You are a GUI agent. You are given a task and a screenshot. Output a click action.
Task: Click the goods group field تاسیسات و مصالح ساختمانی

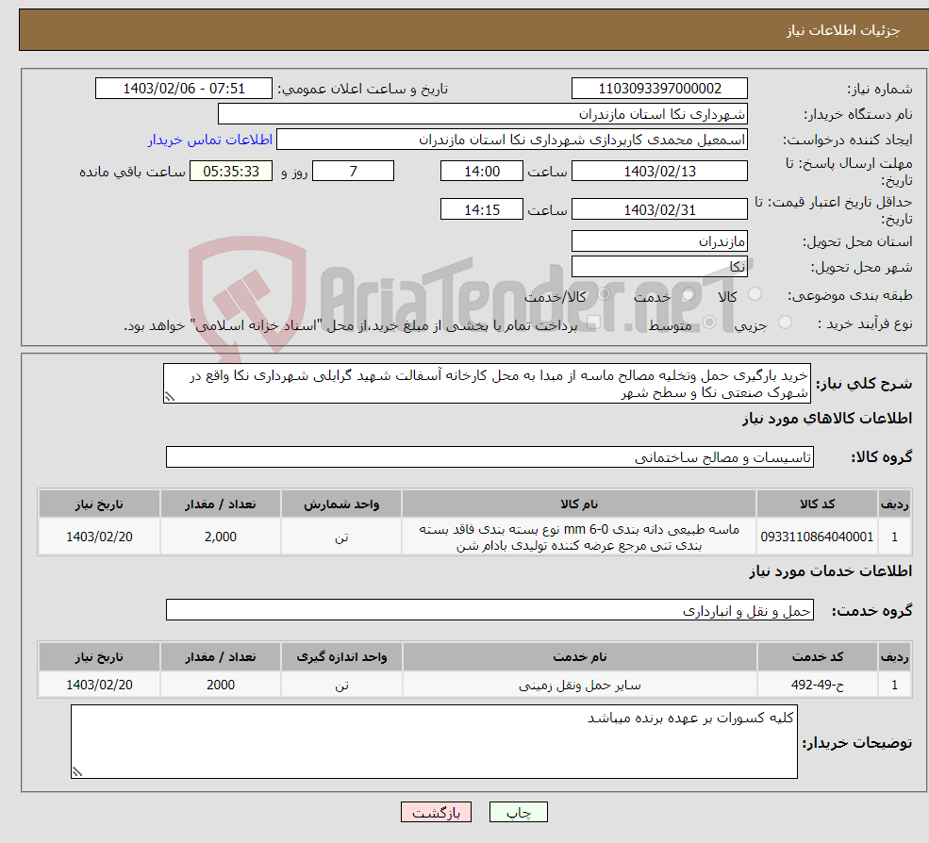(490, 456)
